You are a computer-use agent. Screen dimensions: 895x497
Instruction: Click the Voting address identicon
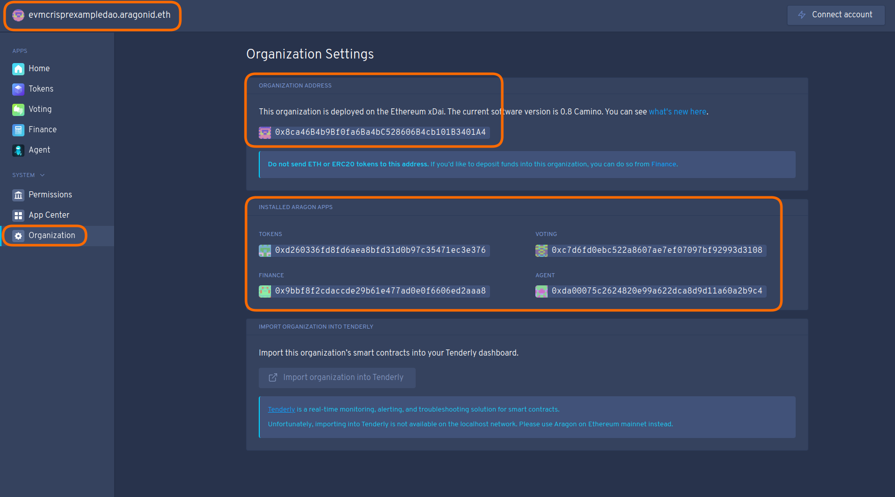pyautogui.click(x=541, y=250)
